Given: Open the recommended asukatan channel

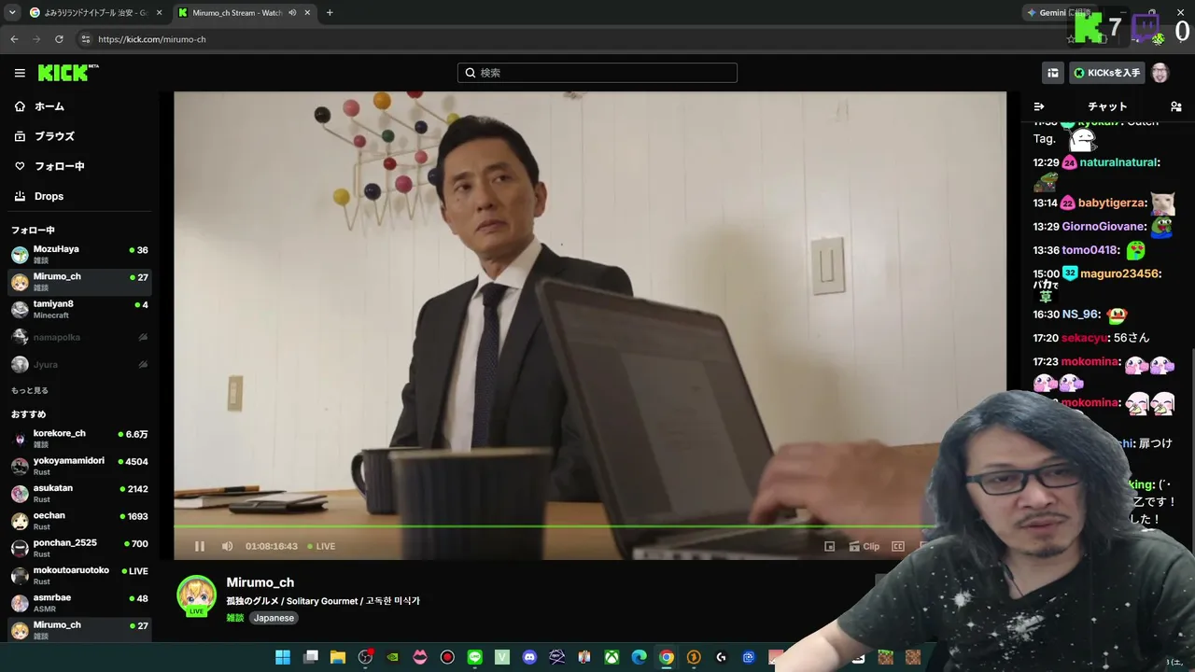Looking at the screenshot, I should coord(79,493).
